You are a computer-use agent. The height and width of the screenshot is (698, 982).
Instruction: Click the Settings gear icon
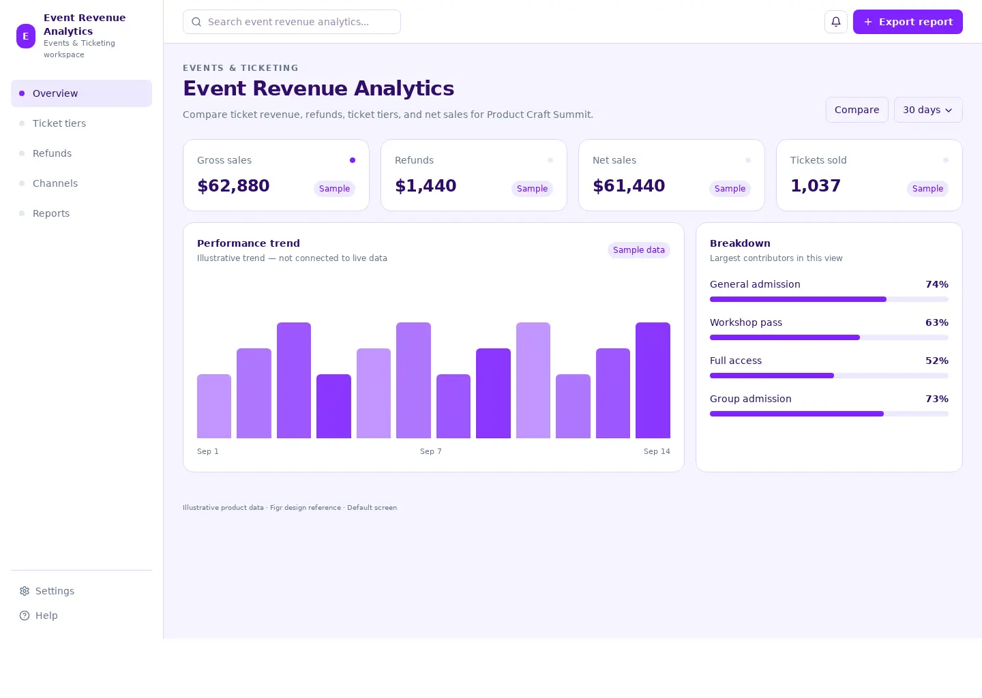pos(25,591)
